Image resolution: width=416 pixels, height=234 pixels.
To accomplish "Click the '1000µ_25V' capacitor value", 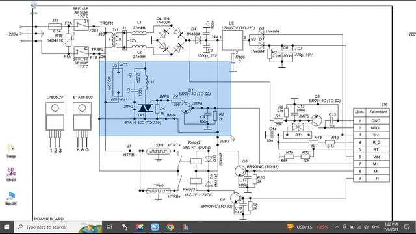I will pos(207,56).
